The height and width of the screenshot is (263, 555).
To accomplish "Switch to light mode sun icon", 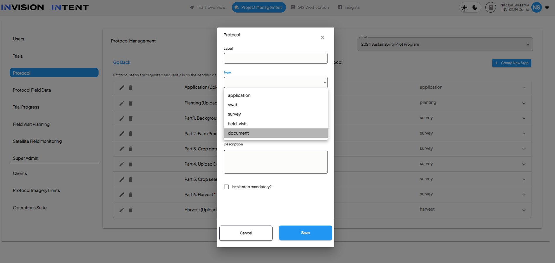I will 464,8.
